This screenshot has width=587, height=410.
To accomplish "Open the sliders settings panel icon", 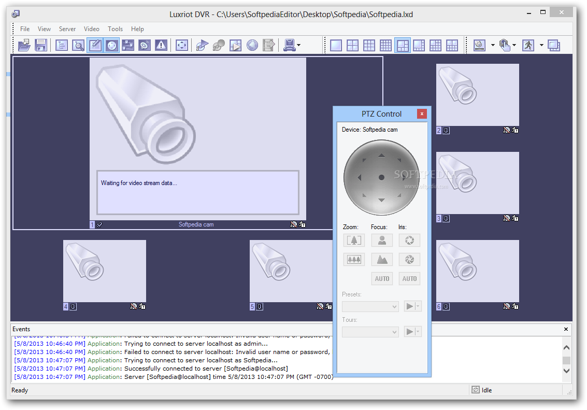I will coord(128,45).
